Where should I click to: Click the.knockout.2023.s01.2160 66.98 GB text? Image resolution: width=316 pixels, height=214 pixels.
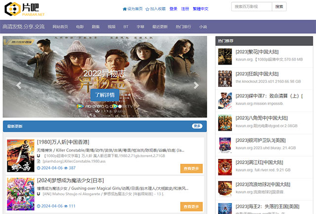pos(268,81)
